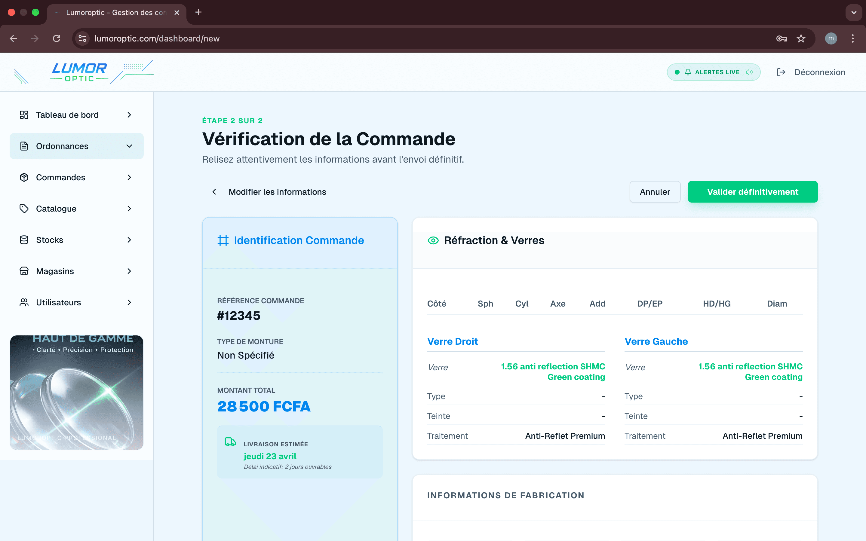Click the Commandes box icon
The image size is (866, 541).
(24, 177)
